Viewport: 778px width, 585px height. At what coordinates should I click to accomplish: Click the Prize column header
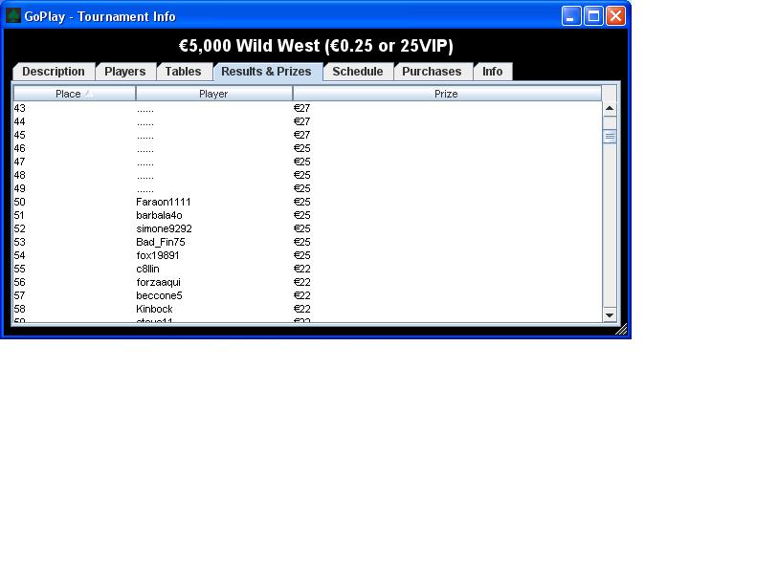(446, 94)
